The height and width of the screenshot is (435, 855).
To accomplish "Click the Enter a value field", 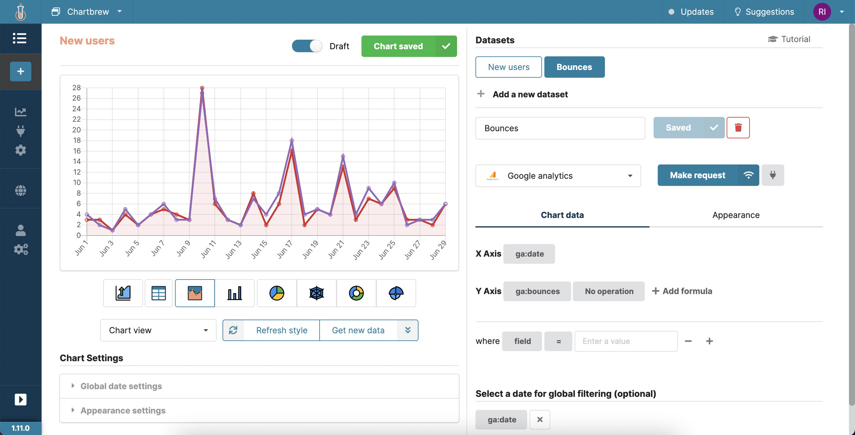I will coord(626,341).
